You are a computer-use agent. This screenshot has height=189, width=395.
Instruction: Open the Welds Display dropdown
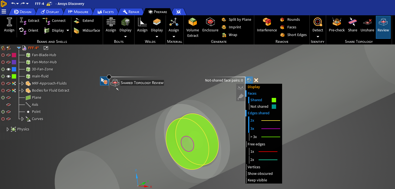pos(157,36)
